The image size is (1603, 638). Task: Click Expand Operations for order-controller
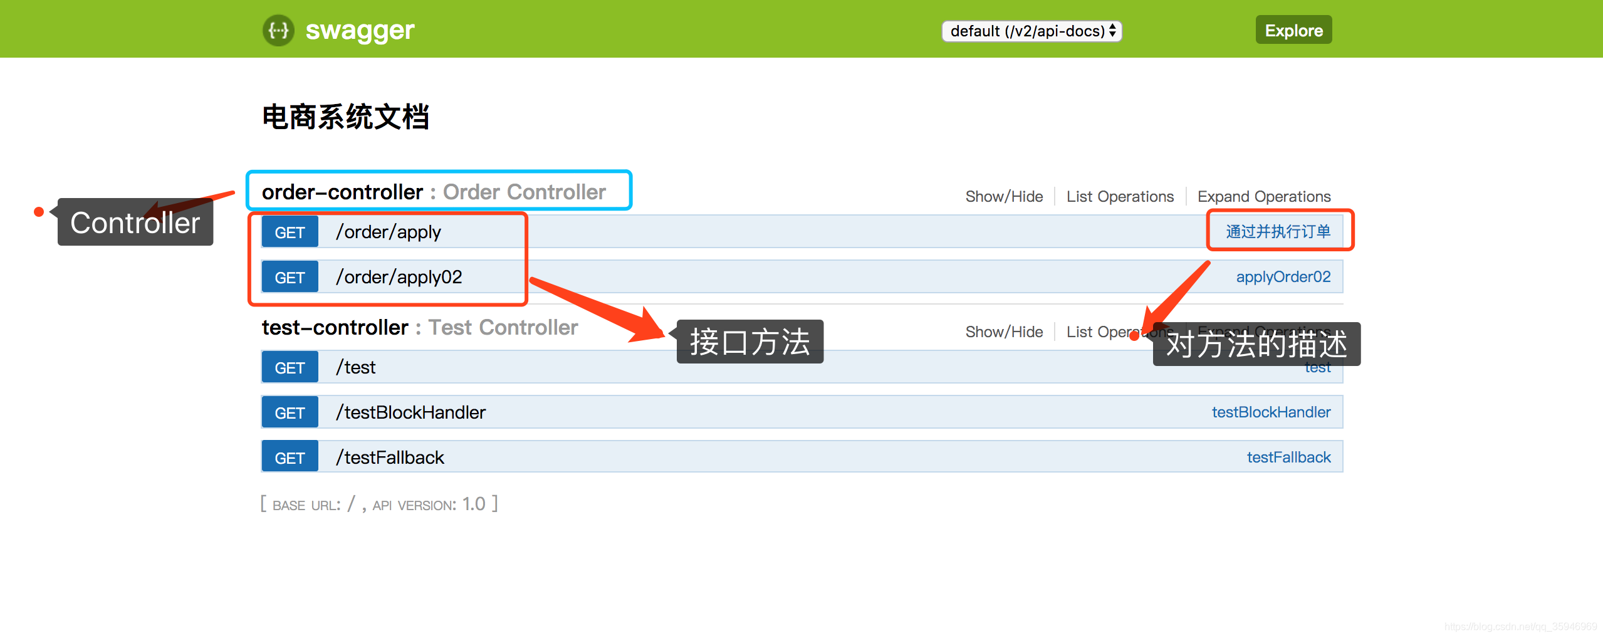1264,196
